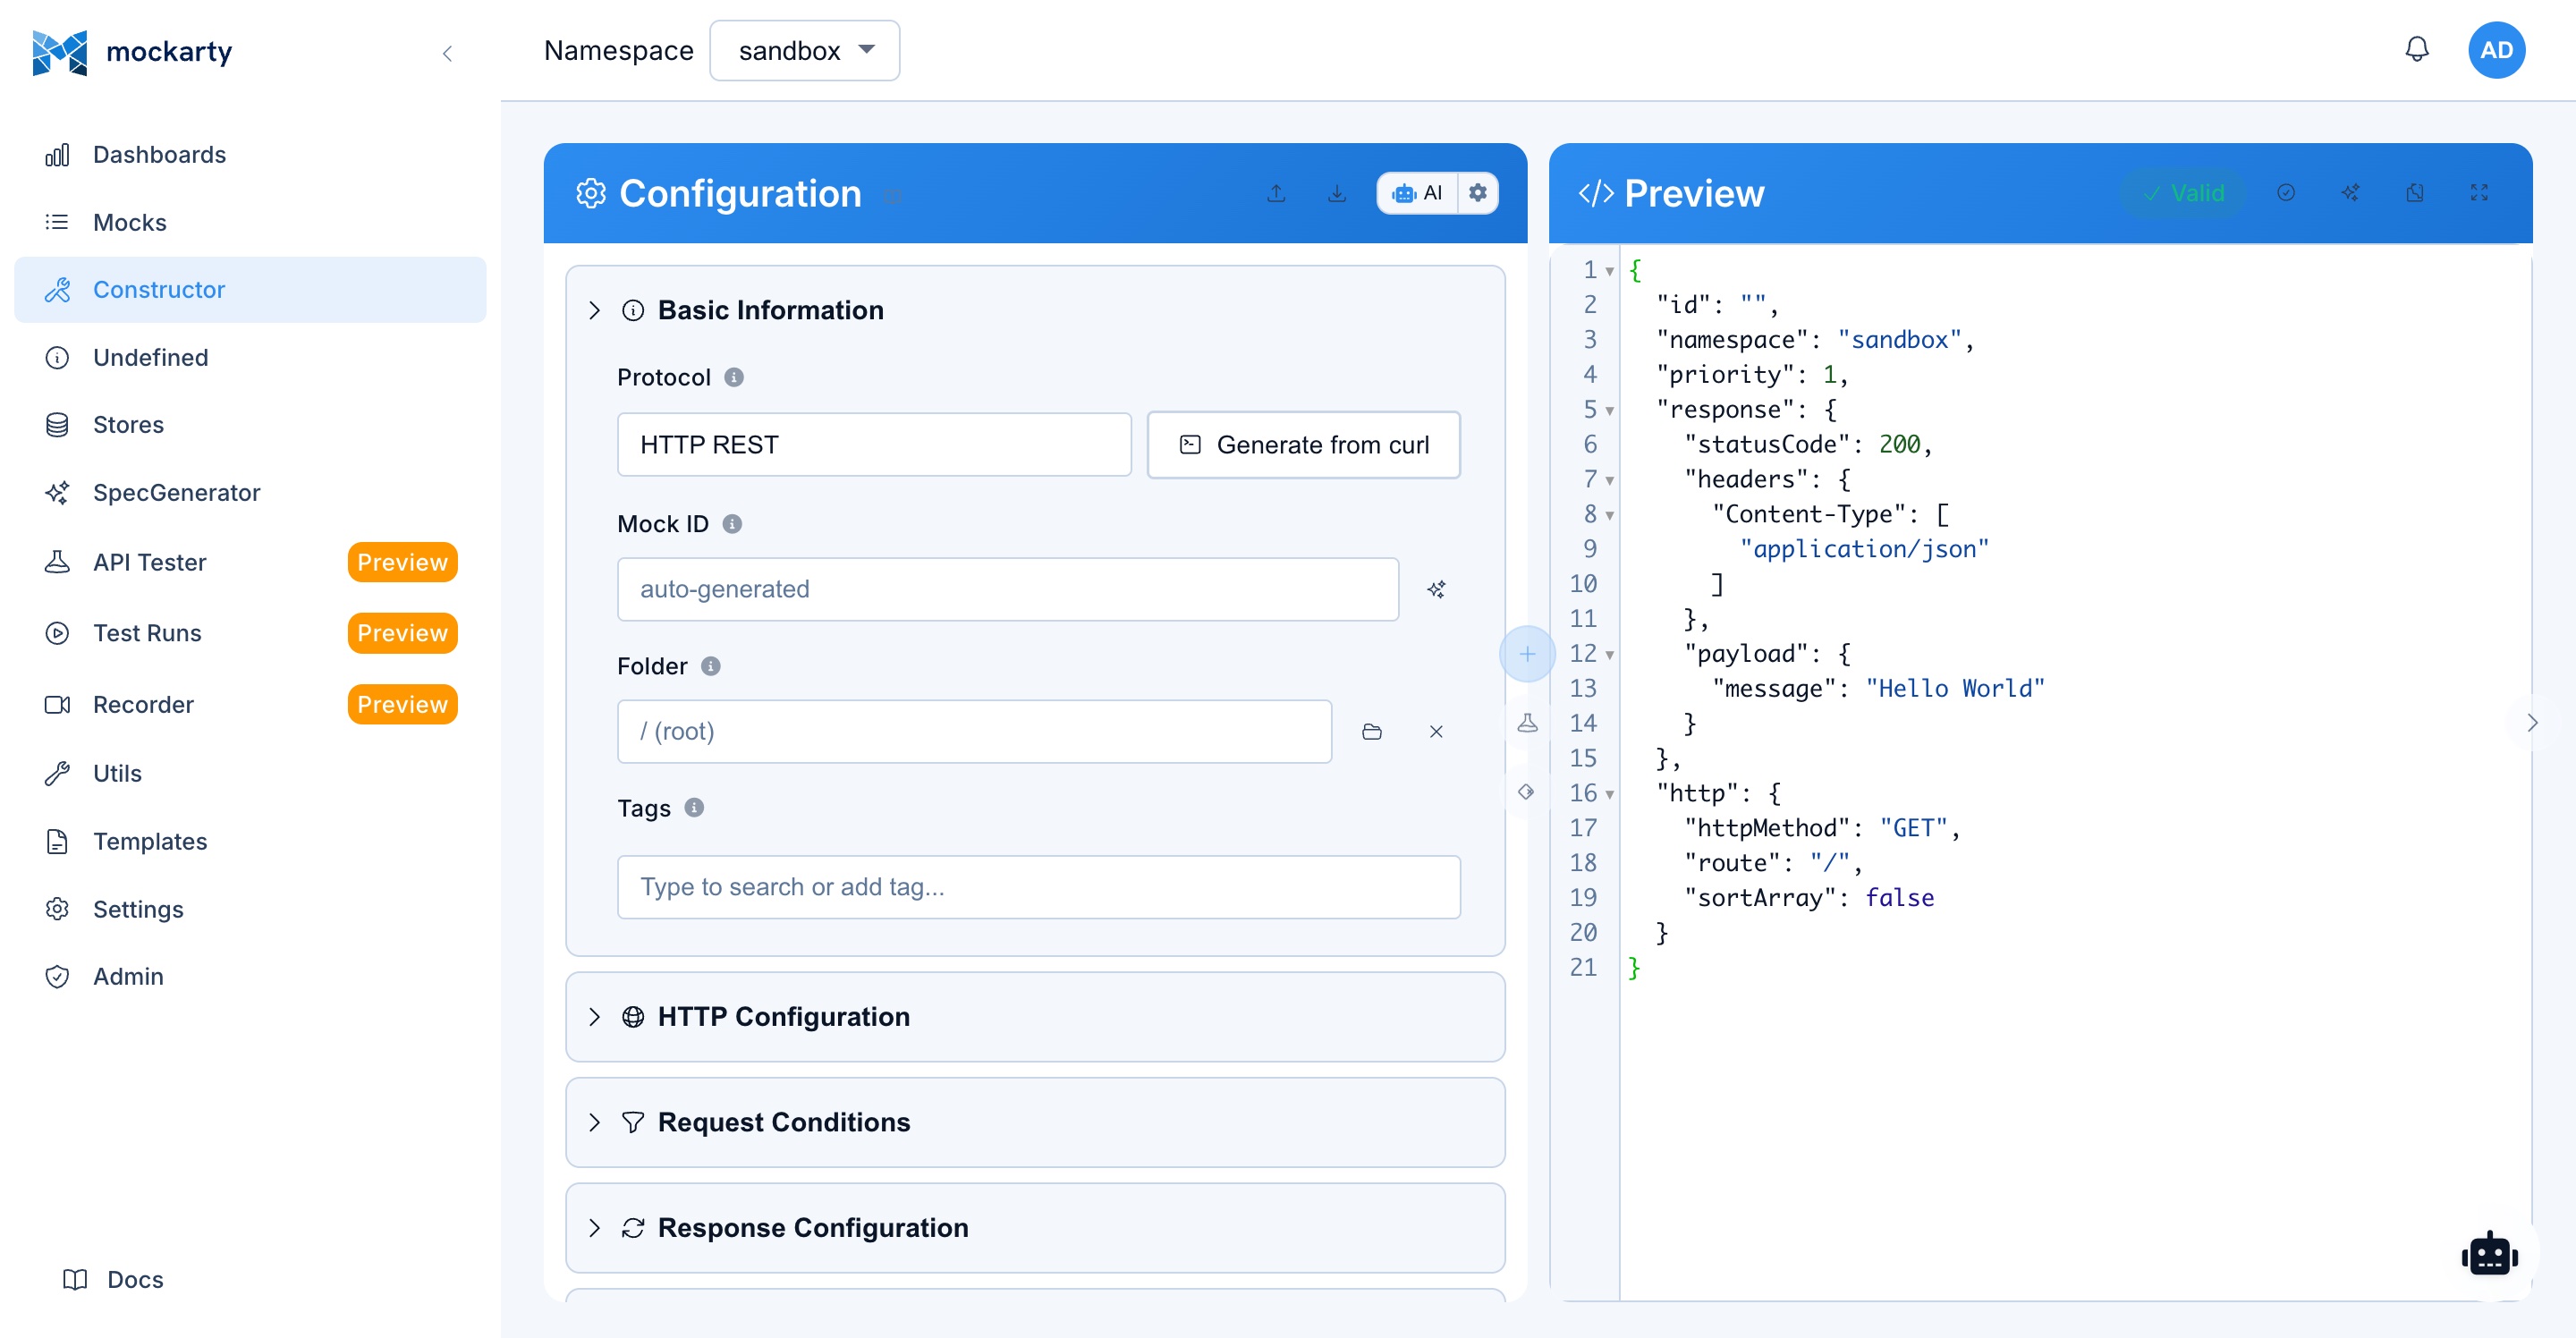This screenshot has width=2576, height=1338.
Task: Open the Undefined section
Action: tap(250, 357)
